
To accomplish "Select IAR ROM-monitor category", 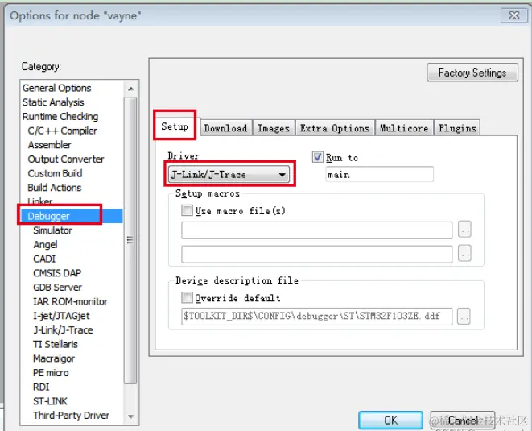I will click(x=70, y=302).
